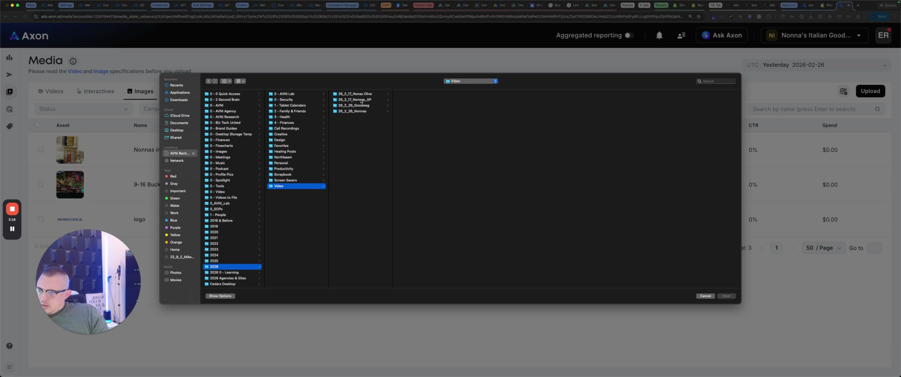Image resolution: width=901 pixels, height=377 pixels.
Task: Toggle the Aggregated reporting switch
Action: pos(629,36)
